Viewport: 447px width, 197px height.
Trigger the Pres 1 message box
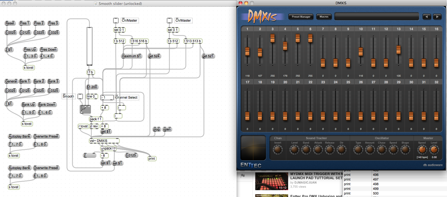24,23
